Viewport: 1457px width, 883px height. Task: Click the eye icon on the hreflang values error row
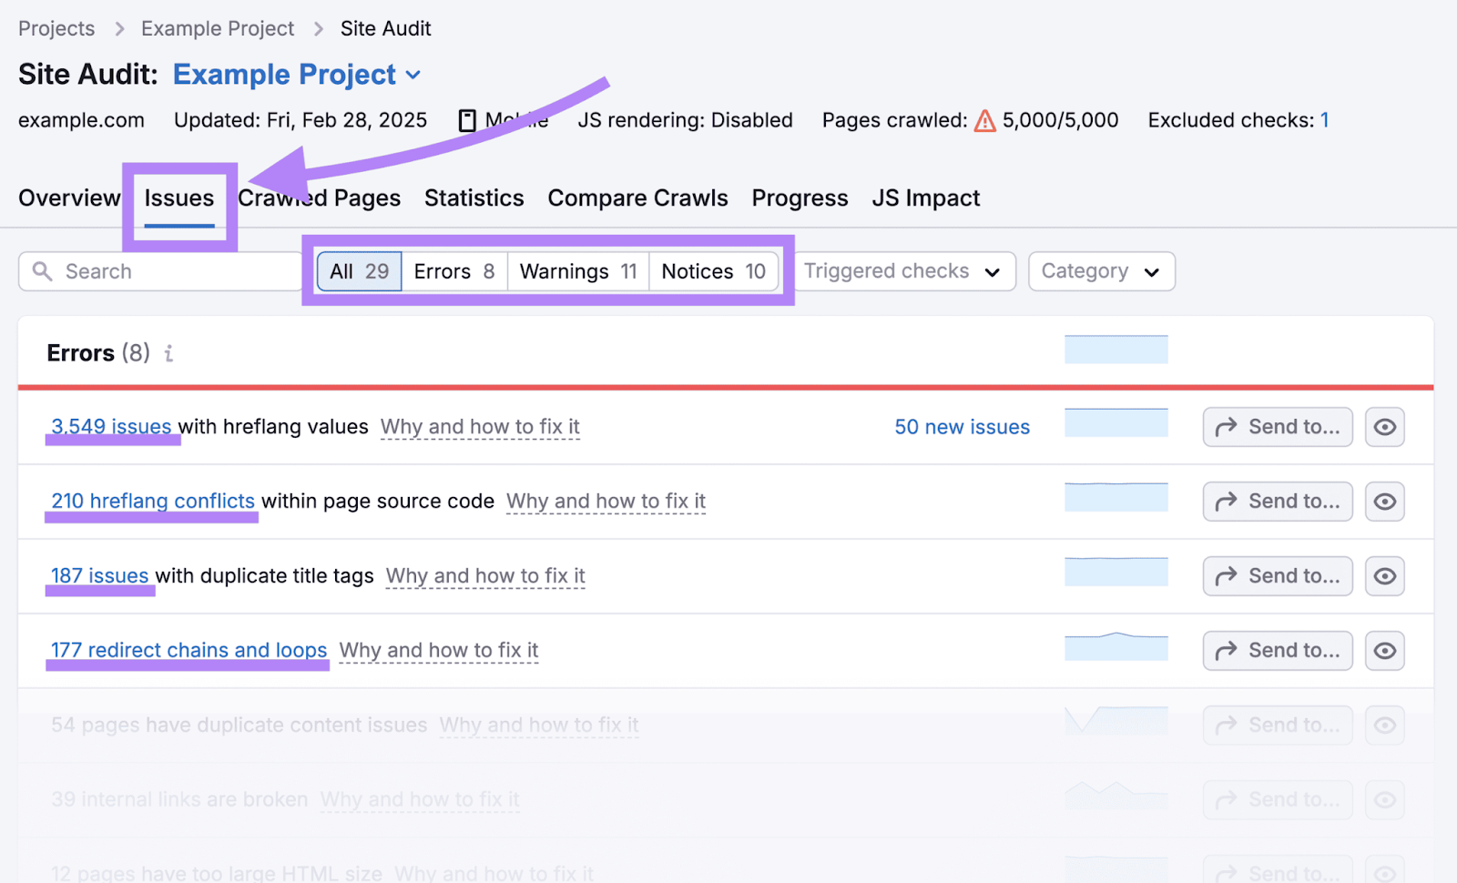[x=1384, y=426]
